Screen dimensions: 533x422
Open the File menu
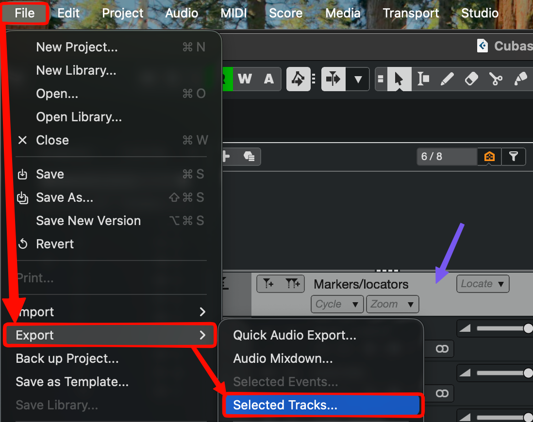click(x=25, y=13)
